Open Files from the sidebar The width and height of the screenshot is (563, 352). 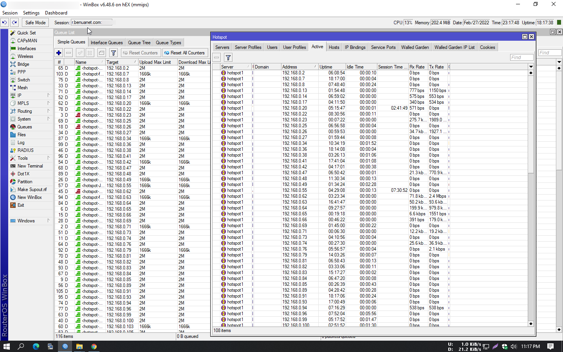[x=22, y=135]
